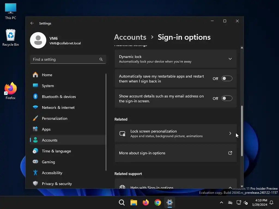Go to System settings
Image resolution: width=279 pixels, height=209 pixels.
click(68, 86)
